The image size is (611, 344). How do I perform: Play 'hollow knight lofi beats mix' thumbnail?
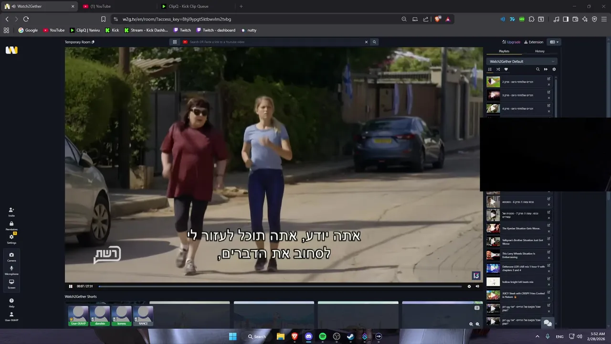click(493, 282)
